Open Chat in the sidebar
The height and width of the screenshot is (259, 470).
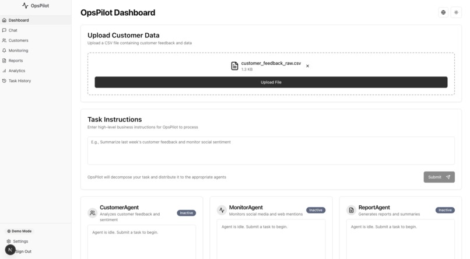36,30
